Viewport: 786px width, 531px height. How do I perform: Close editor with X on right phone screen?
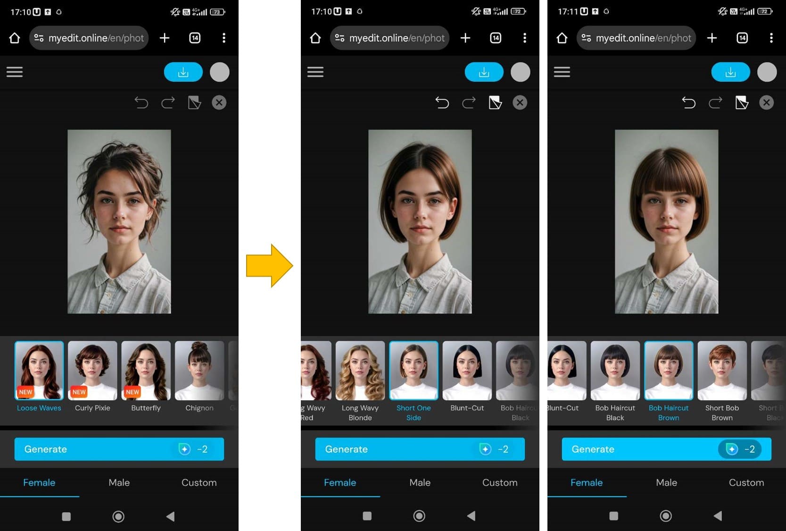pos(767,102)
